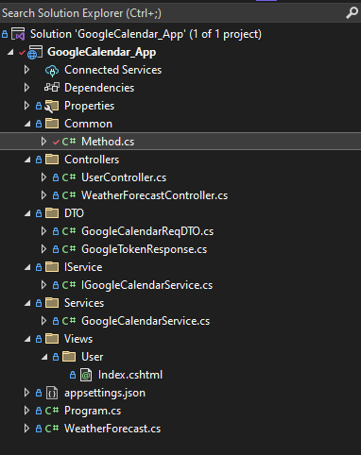361x455 pixels.
Task: Click the Views folder icon
Action: [52, 339]
